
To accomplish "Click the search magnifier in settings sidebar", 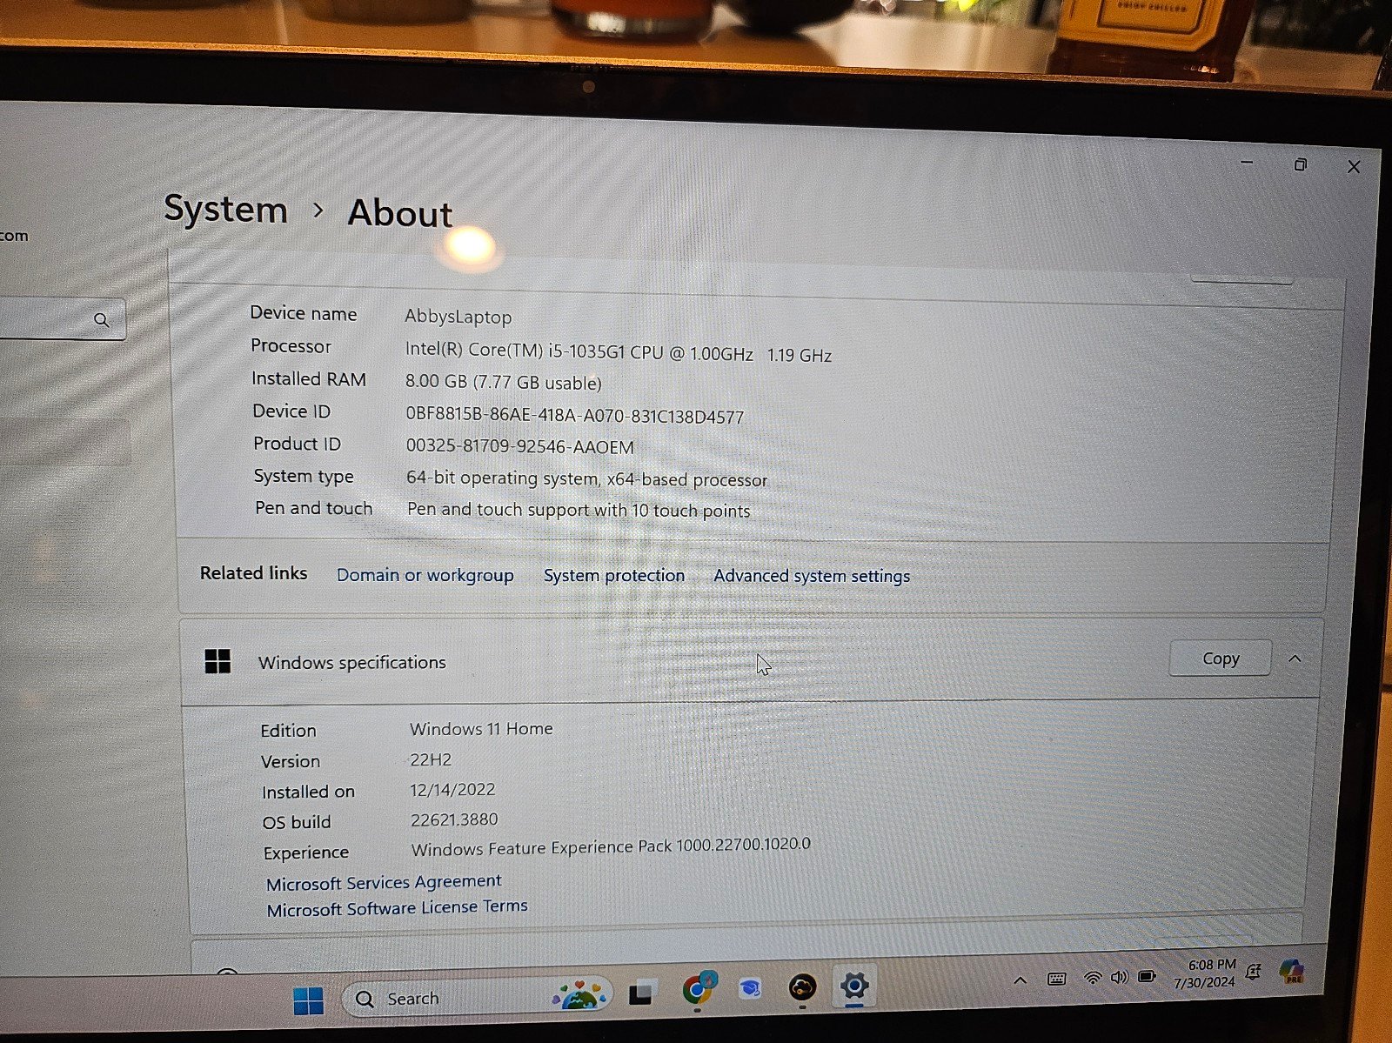I will coord(102,320).
